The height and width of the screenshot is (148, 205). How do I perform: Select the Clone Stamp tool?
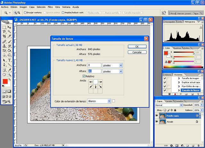click(4, 46)
